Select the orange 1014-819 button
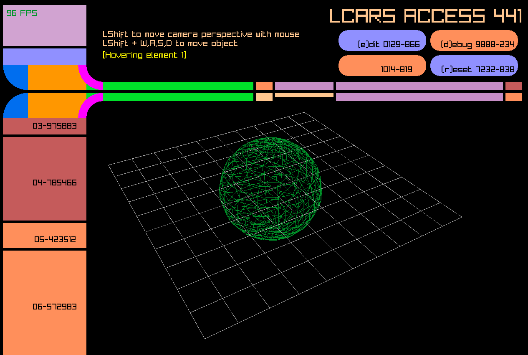Screen dimensions: 528x355 pos(382,66)
